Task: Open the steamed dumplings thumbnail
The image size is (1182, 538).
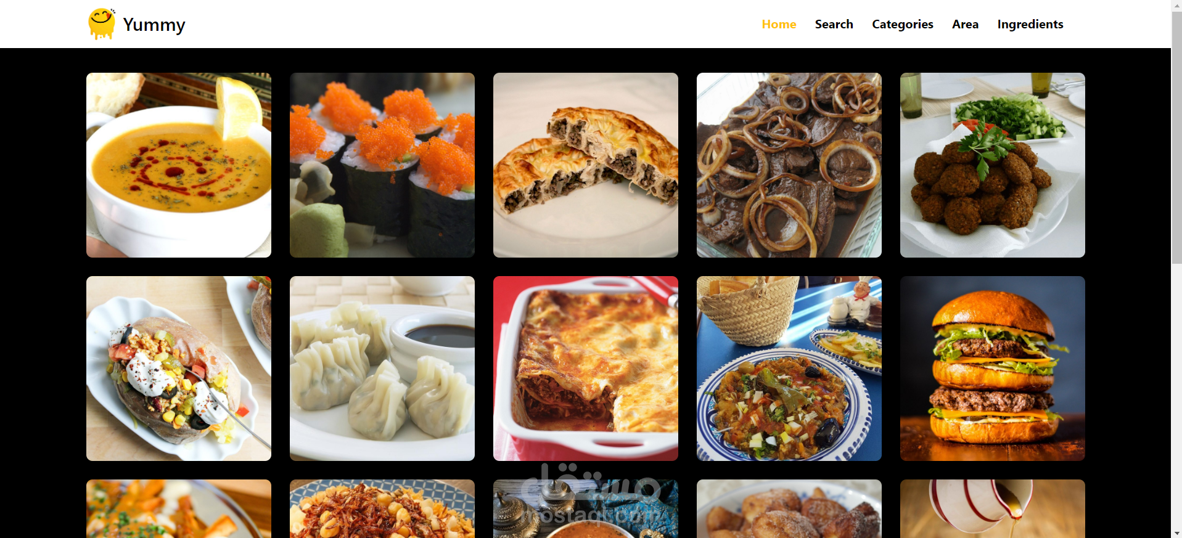Action: [382, 369]
